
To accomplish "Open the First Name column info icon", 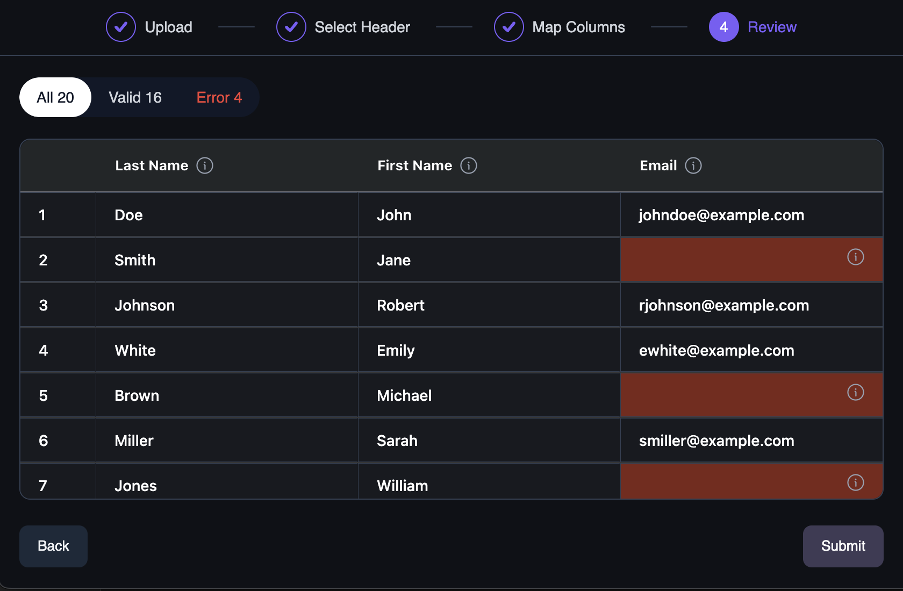I will pyautogui.click(x=469, y=165).
